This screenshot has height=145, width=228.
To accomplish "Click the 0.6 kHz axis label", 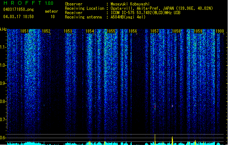I will [x=3, y=138].
